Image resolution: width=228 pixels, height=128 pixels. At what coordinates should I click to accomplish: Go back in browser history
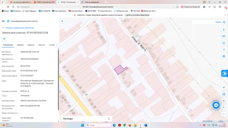click(x=3, y=7)
